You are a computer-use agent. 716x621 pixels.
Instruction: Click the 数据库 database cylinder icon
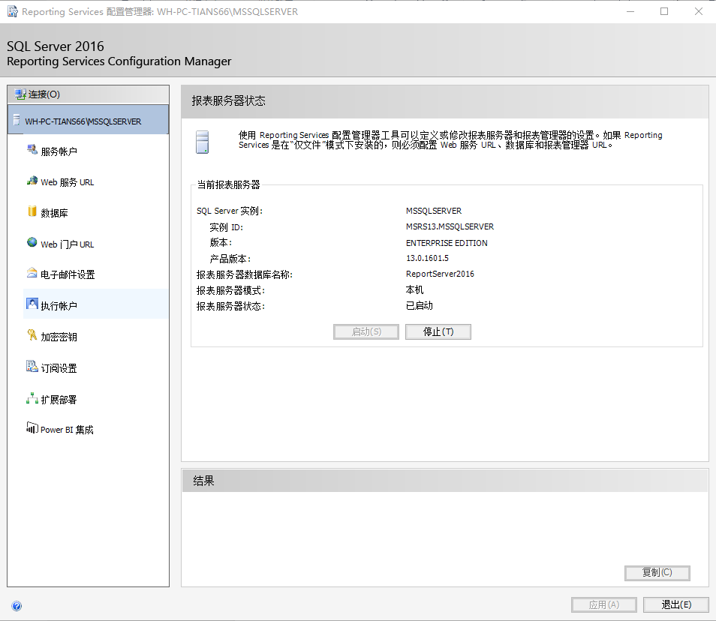click(x=32, y=211)
